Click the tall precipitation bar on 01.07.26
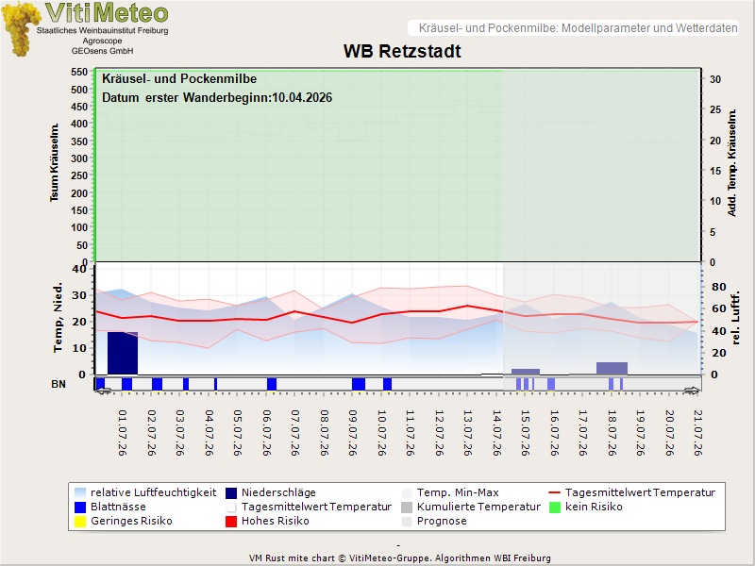This screenshot has height=566, width=755. click(123, 353)
